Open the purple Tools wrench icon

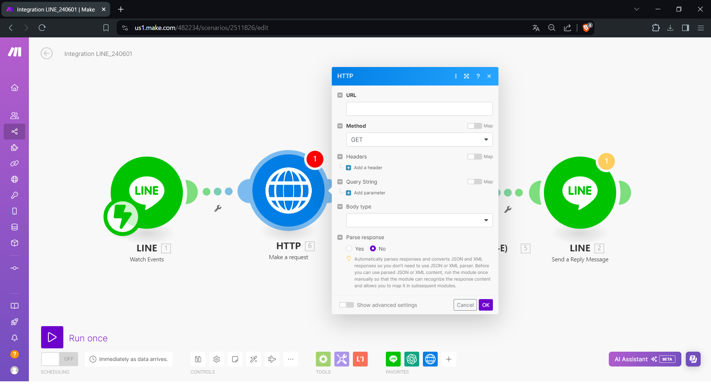[x=342, y=359]
